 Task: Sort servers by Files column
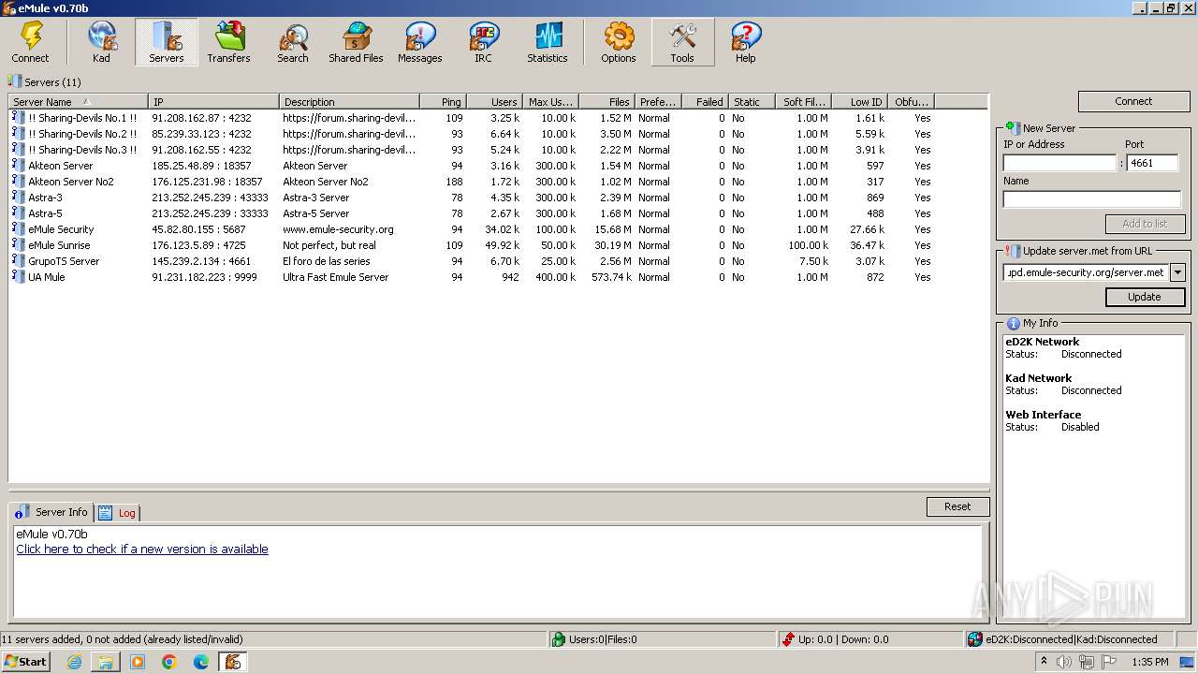point(606,101)
